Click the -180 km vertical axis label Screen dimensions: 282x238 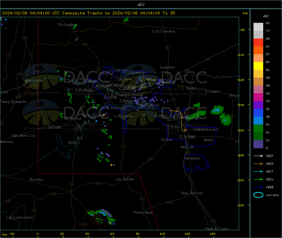(x=240, y=155)
